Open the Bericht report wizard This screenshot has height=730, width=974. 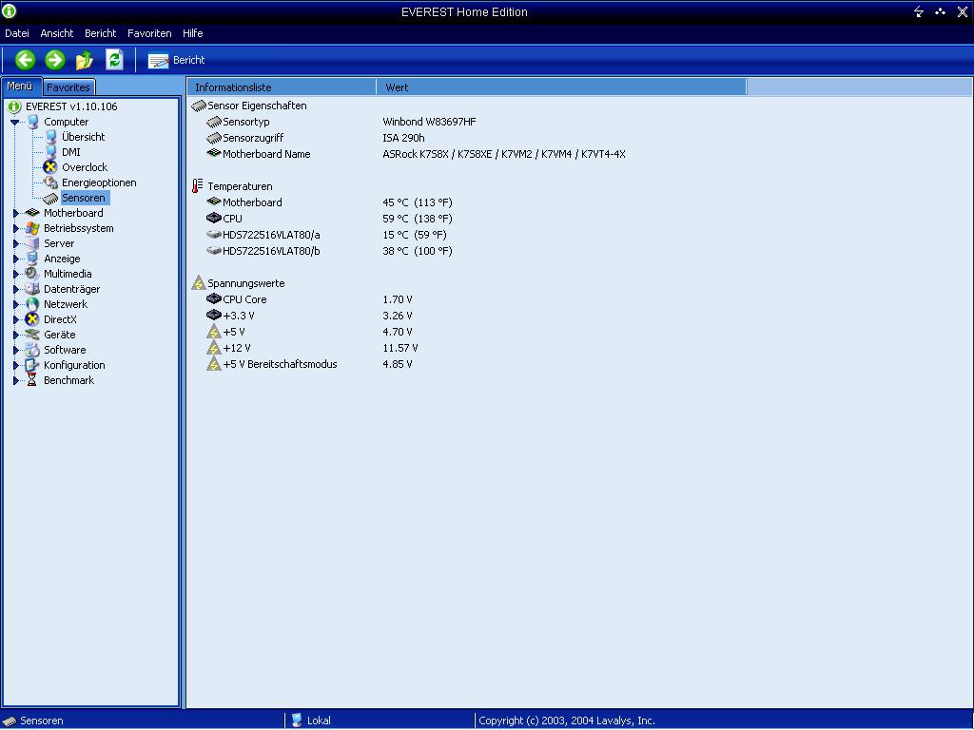(176, 60)
